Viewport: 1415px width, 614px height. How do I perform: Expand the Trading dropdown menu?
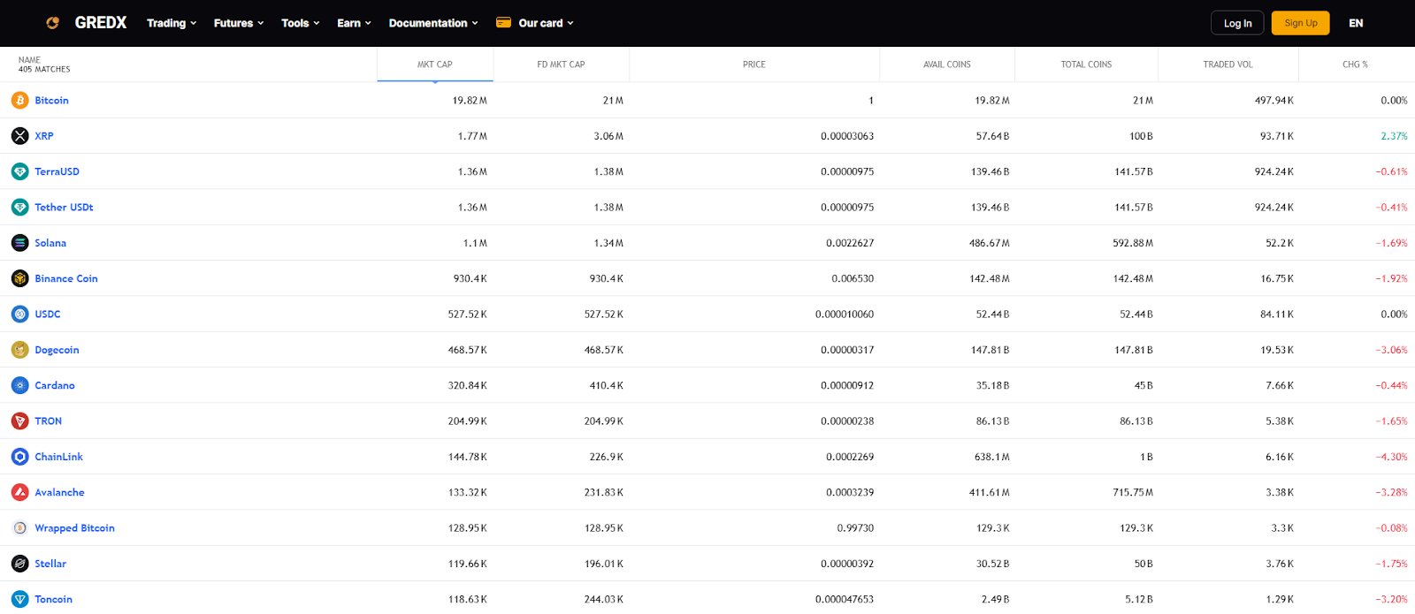point(172,23)
